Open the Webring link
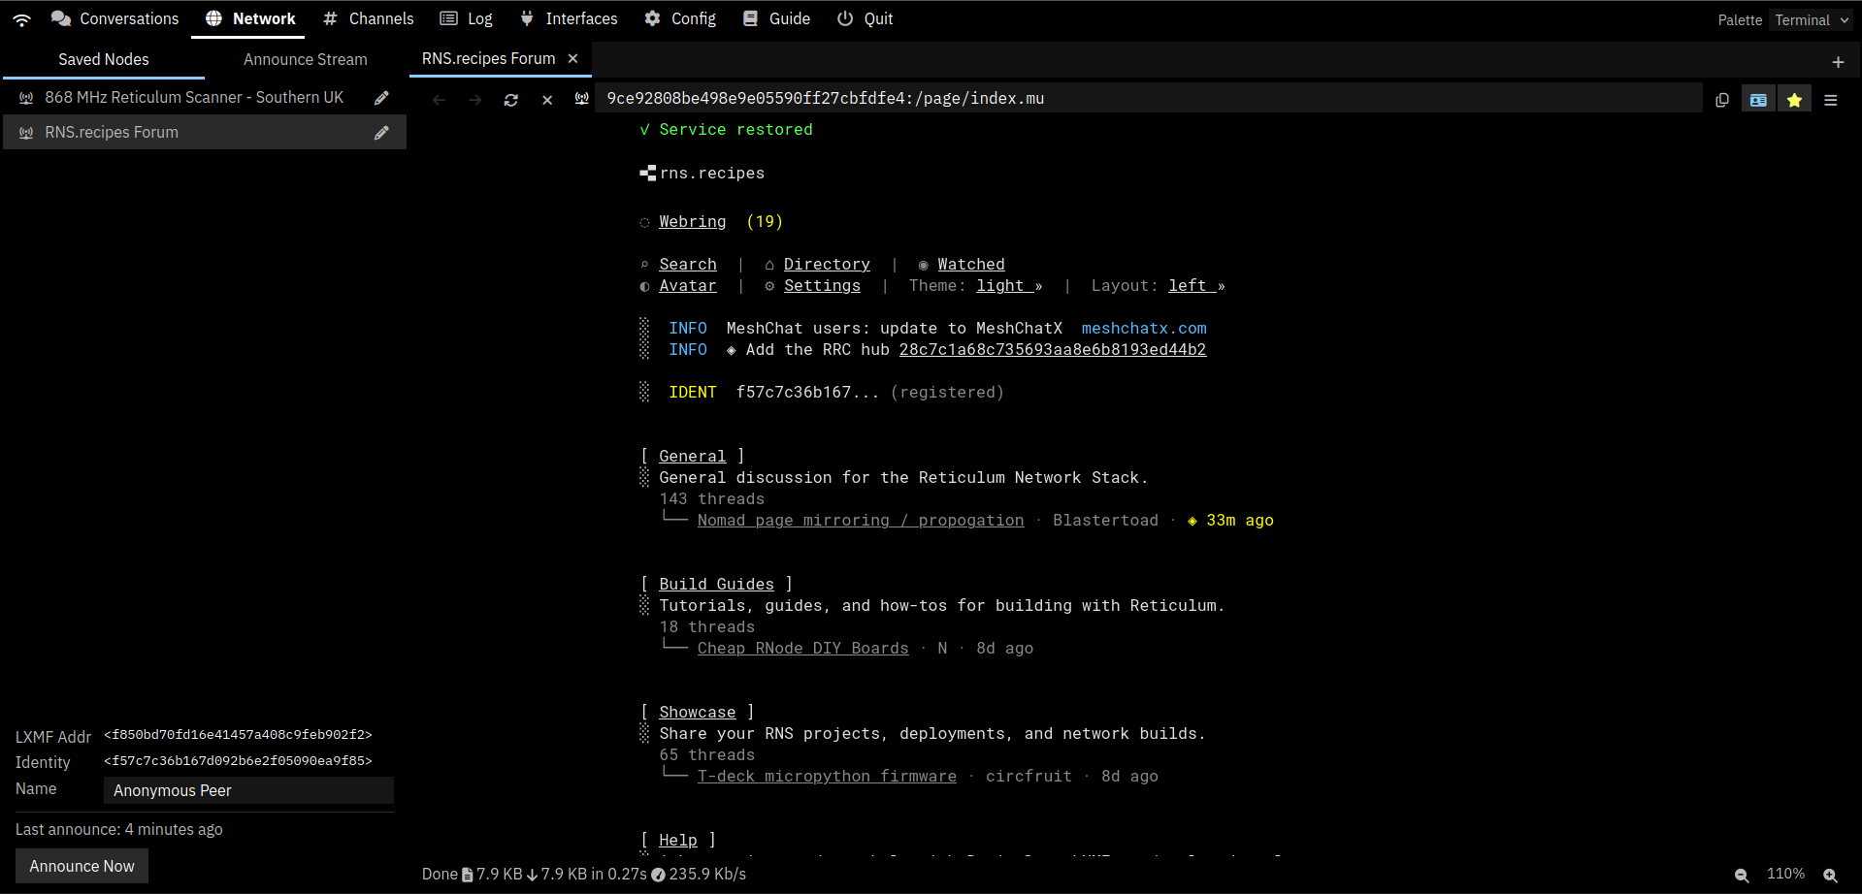Image resolution: width=1862 pixels, height=894 pixels. [x=693, y=222]
